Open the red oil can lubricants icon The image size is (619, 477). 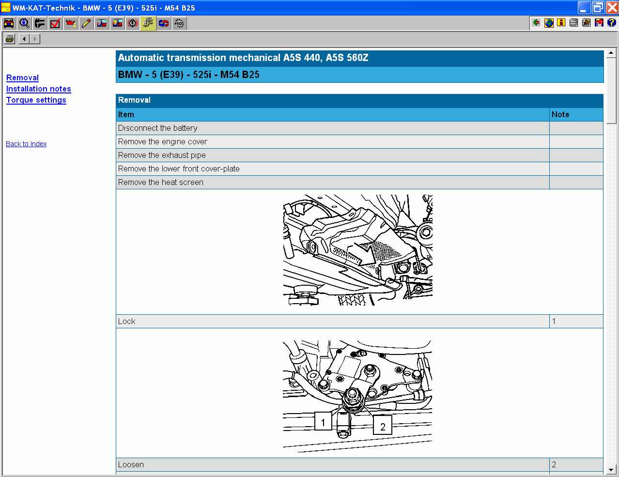(x=71, y=23)
